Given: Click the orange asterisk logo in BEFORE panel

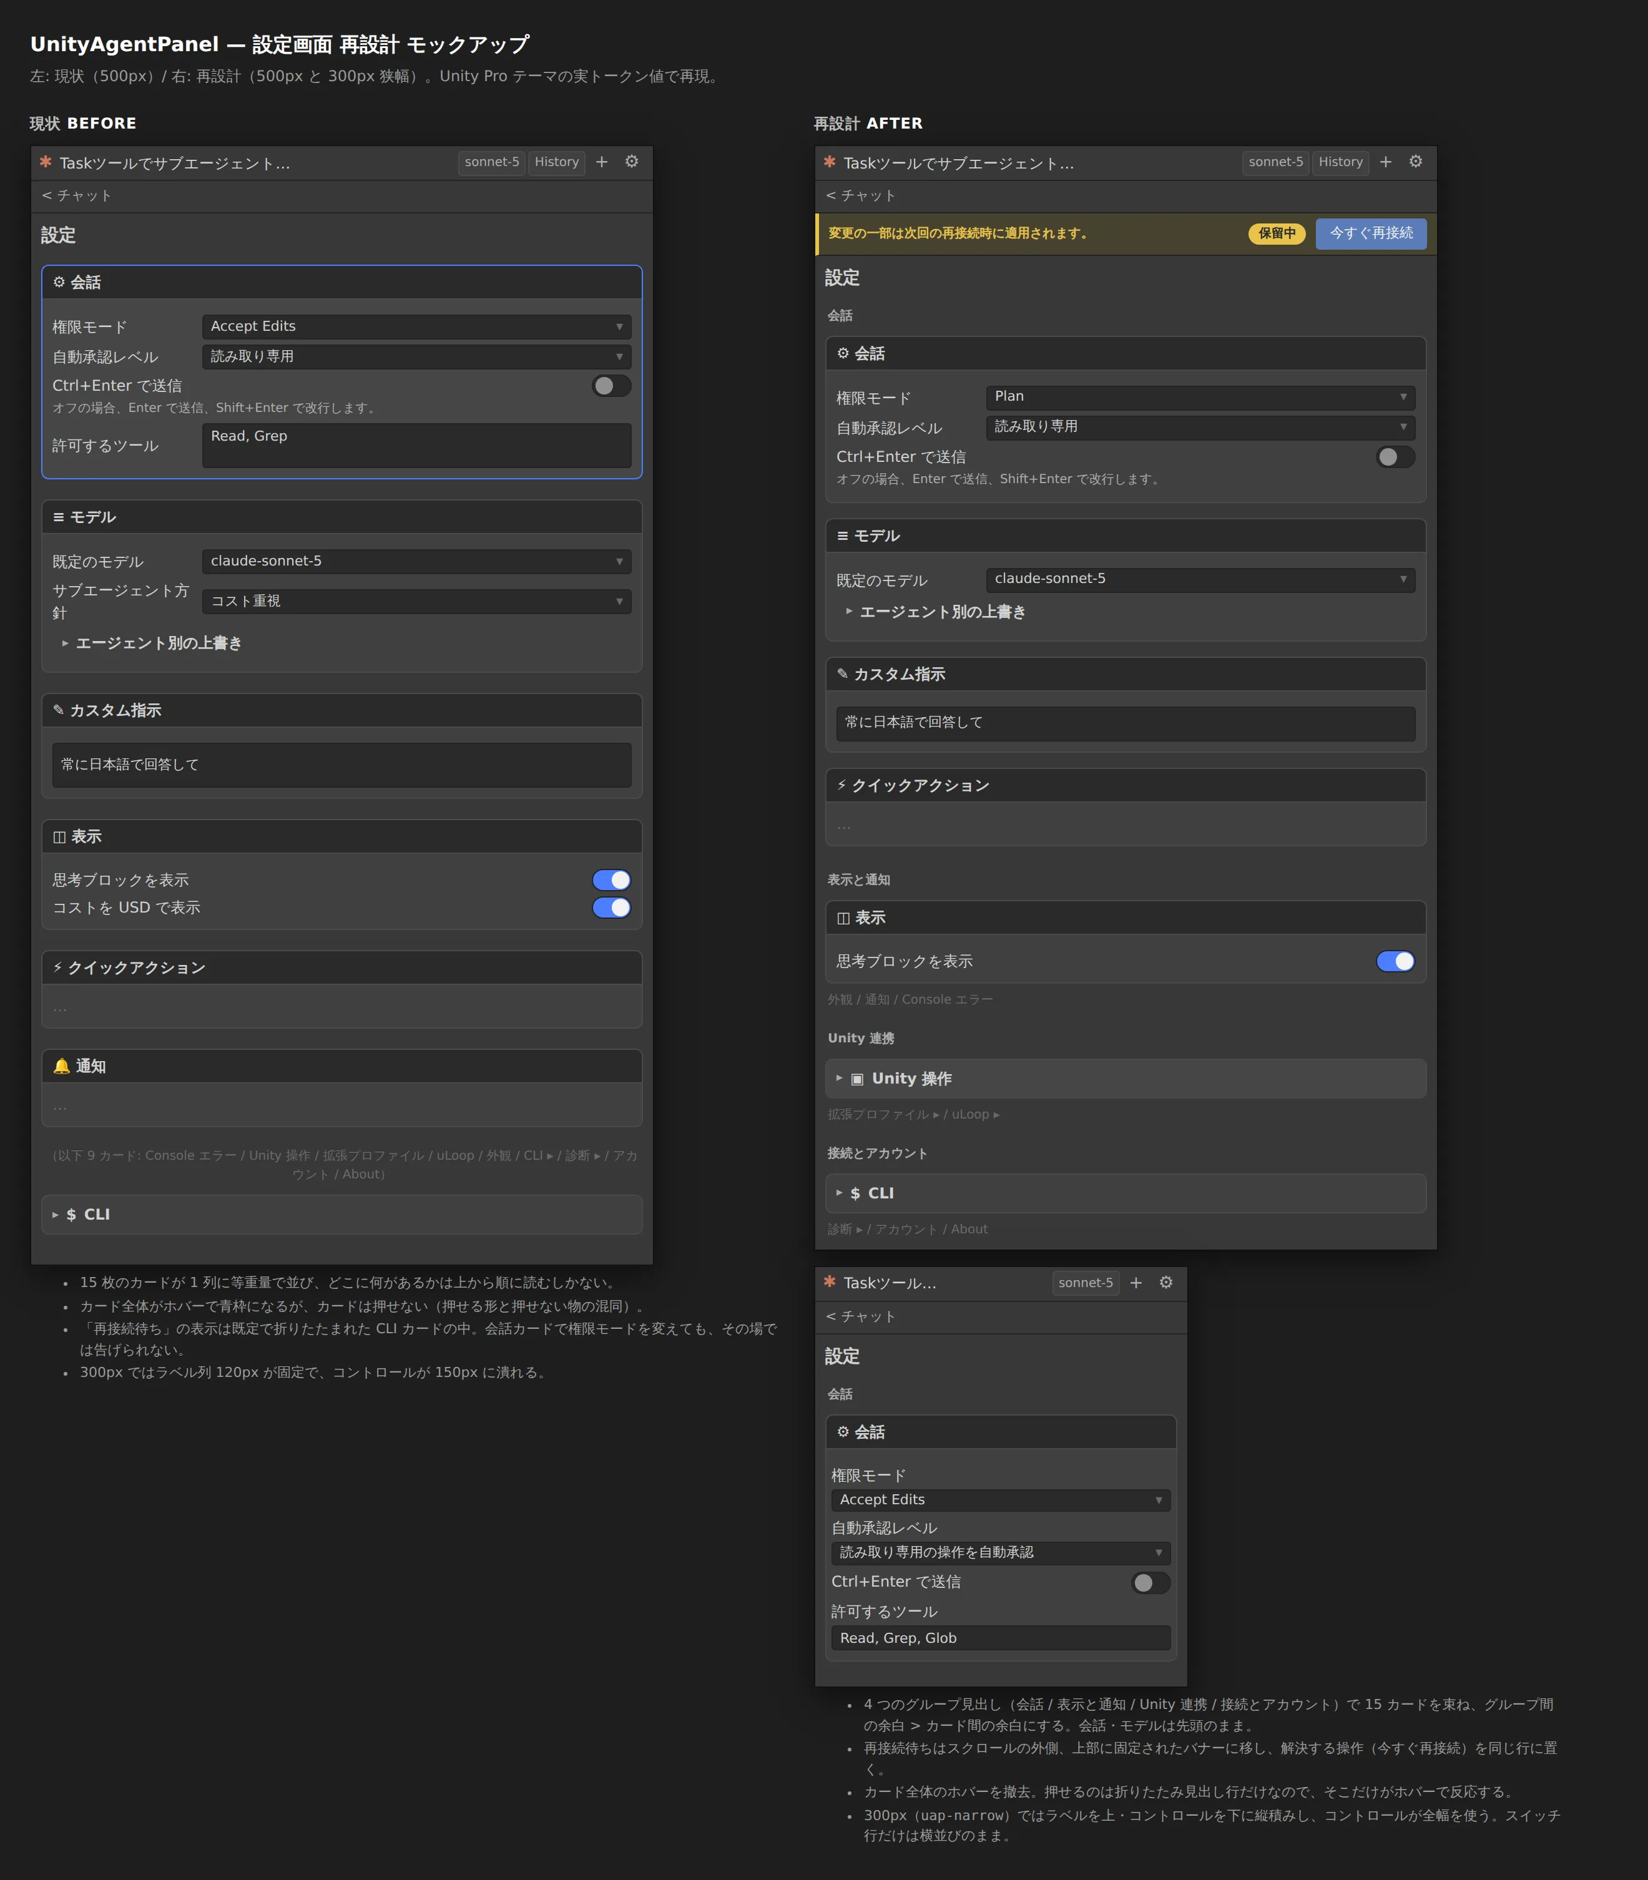Looking at the screenshot, I should pos(45,162).
